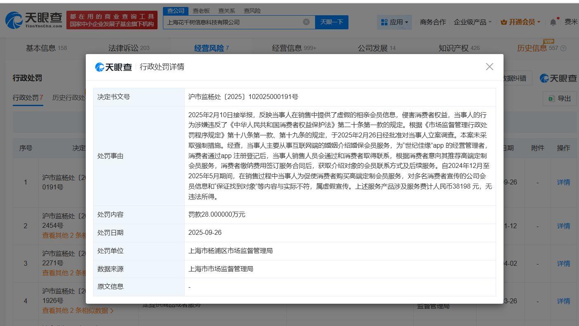This screenshot has height=326, width=579.
Task: Open the 法律诉讼 tab
Action: (x=129, y=48)
